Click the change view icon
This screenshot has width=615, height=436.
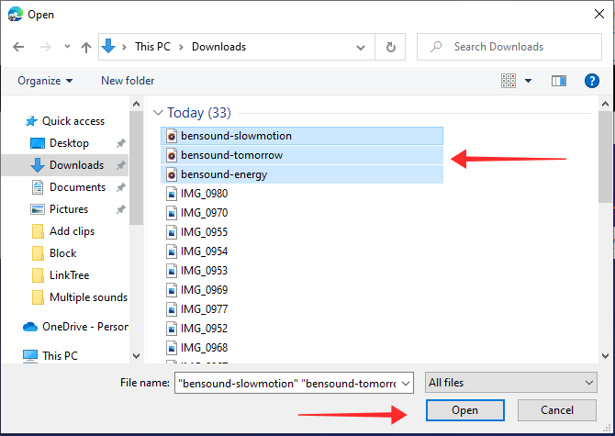coord(508,81)
